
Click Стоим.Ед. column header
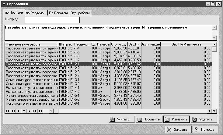click(119, 44)
